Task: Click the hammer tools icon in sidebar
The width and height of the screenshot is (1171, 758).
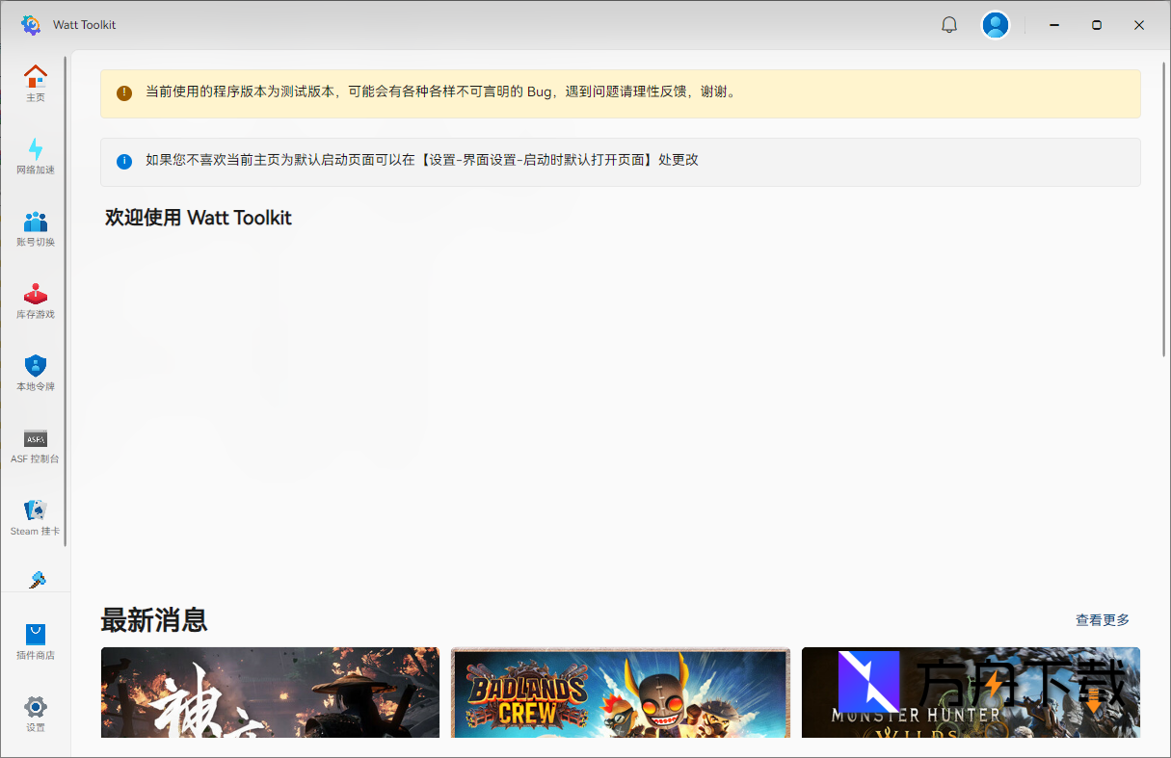Action: (x=36, y=578)
